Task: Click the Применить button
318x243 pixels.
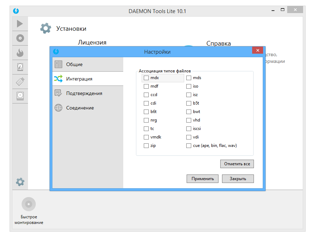Action: (203, 179)
